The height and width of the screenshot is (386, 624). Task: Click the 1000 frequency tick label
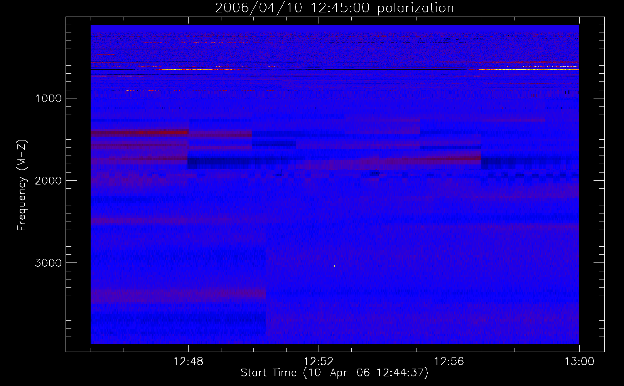(48, 98)
